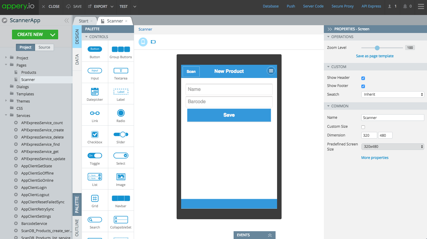427x239 pixels.
Task: Pick the Input control from the palette
Action: coord(95,73)
